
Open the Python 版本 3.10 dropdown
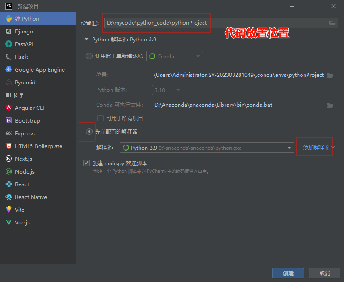[168, 90]
